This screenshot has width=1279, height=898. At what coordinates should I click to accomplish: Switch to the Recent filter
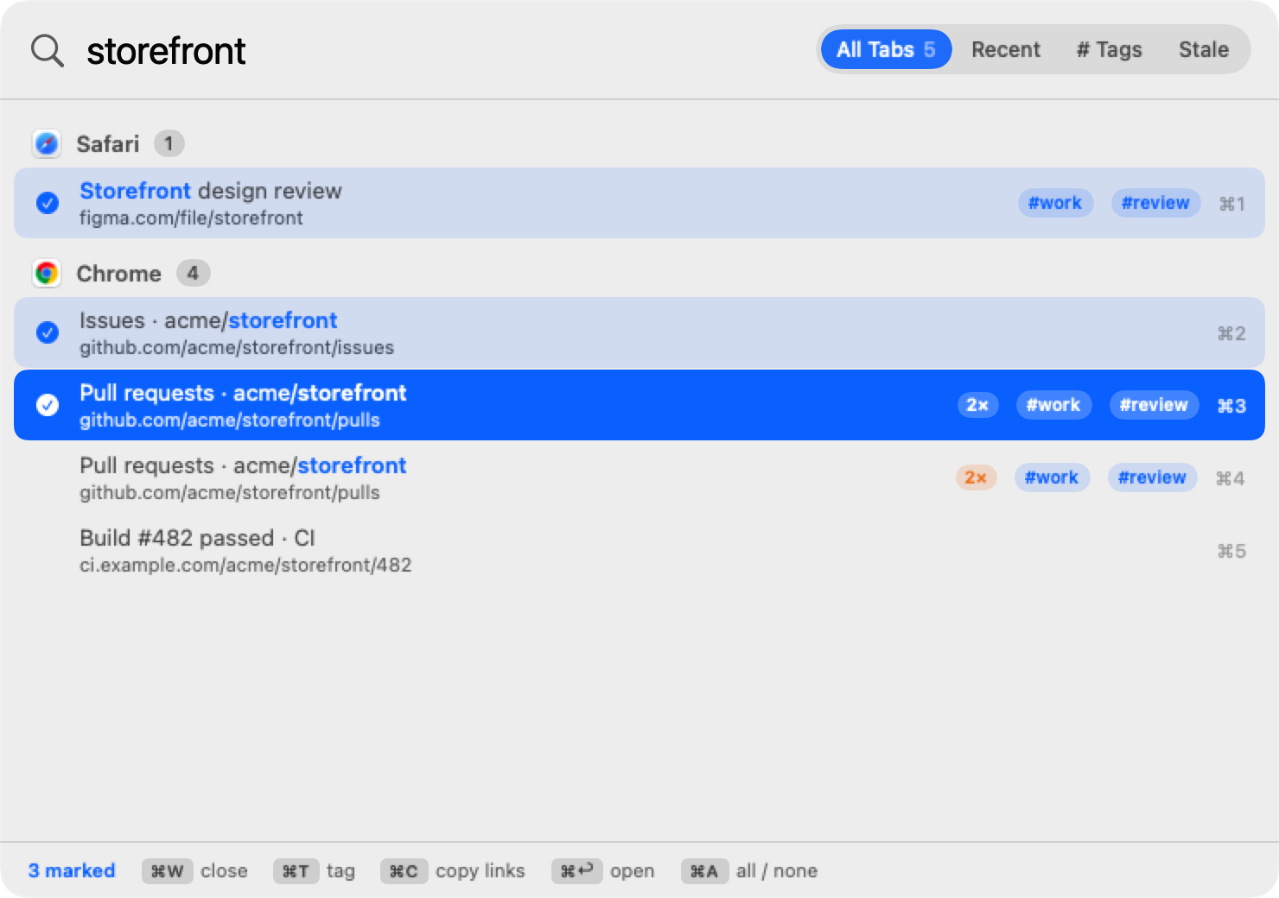pos(1006,49)
